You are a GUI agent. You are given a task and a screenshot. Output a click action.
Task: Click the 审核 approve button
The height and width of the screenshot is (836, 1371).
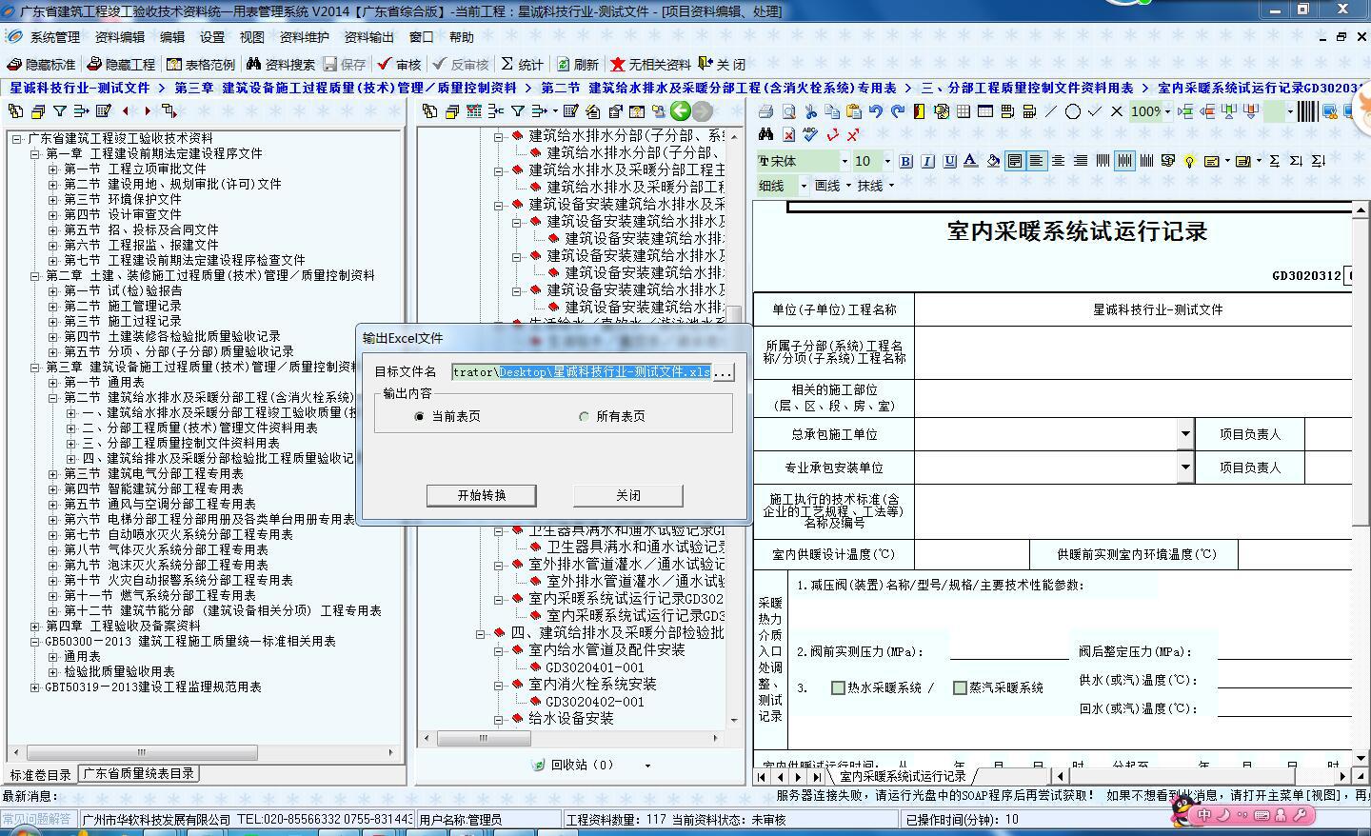tap(399, 64)
